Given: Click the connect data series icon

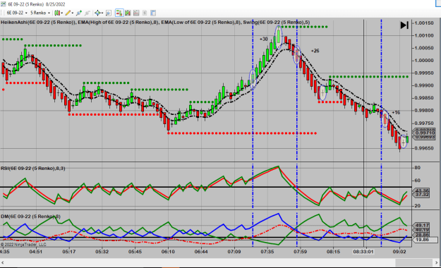Looking at the screenshot, I should click(x=79, y=13).
